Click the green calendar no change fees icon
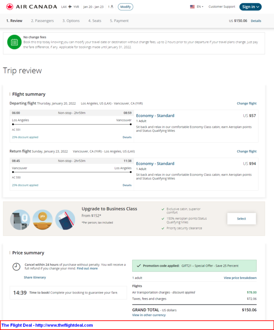This screenshot has height=330, width=274. pos(14,42)
